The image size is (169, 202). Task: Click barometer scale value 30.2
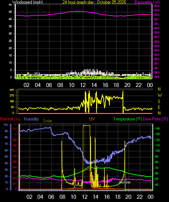pos(157,15)
